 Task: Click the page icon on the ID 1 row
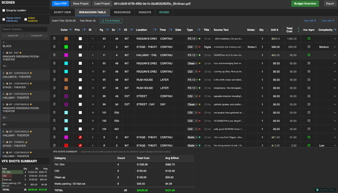click(x=54, y=47)
